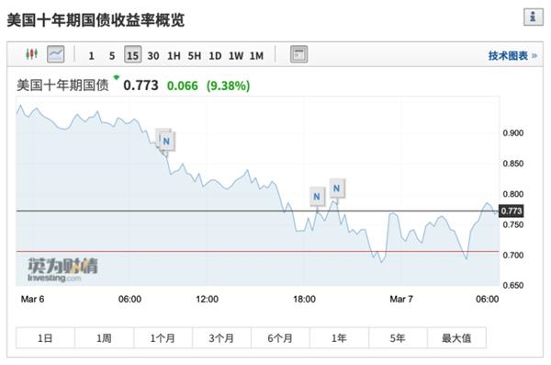Viewport: 551px width, 365px height.
Task: Switch to the 1日 range tab
Action: [x=45, y=338]
